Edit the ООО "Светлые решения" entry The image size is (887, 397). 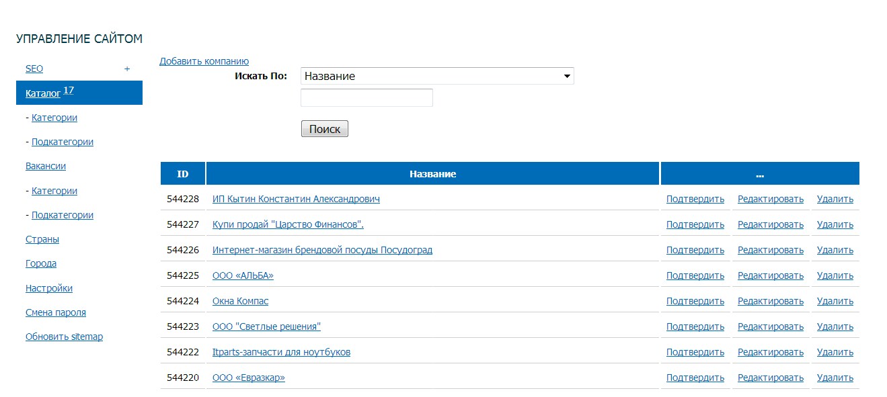[x=771, y=326]
